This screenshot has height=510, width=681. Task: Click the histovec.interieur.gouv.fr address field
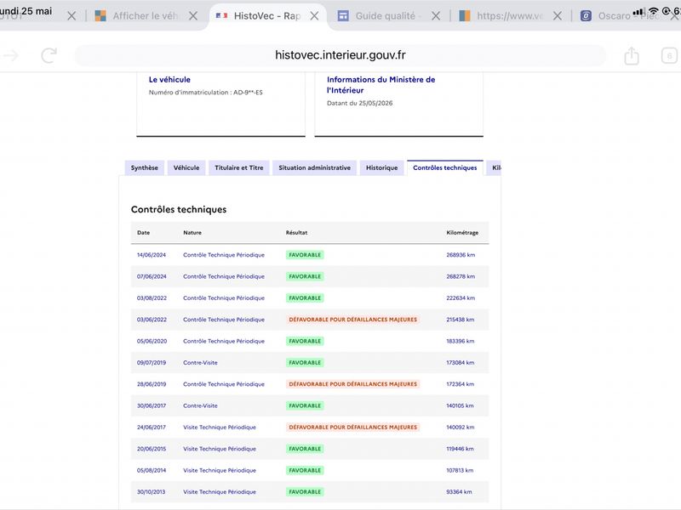click(x=340, y=55)
